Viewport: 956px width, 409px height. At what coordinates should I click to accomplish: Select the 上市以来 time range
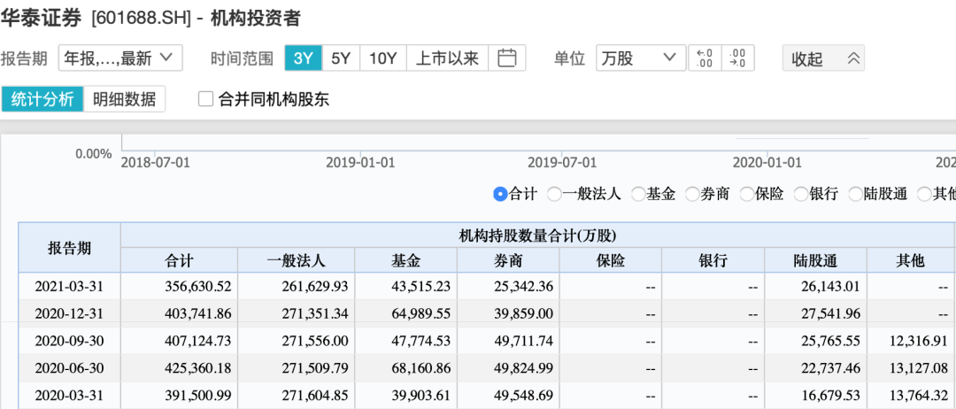point(447,58)
